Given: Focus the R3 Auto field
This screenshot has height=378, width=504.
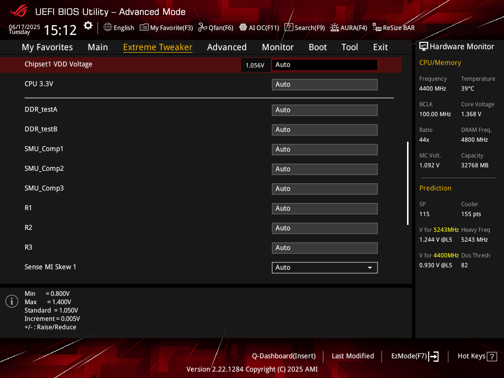Looking at the screenshot, I should pos(325,248).
